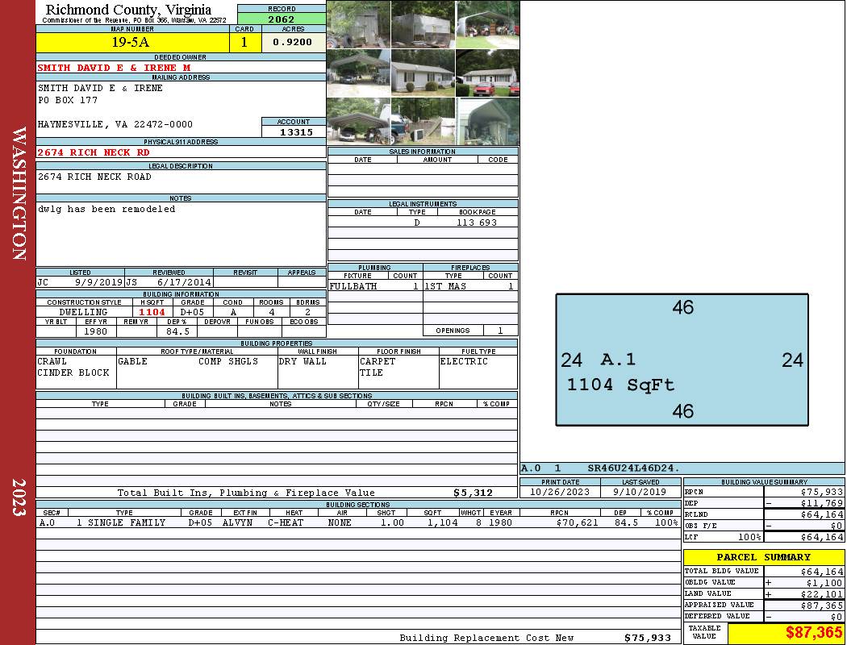Select the effective year 1980 cell

[x=95, y=331]
